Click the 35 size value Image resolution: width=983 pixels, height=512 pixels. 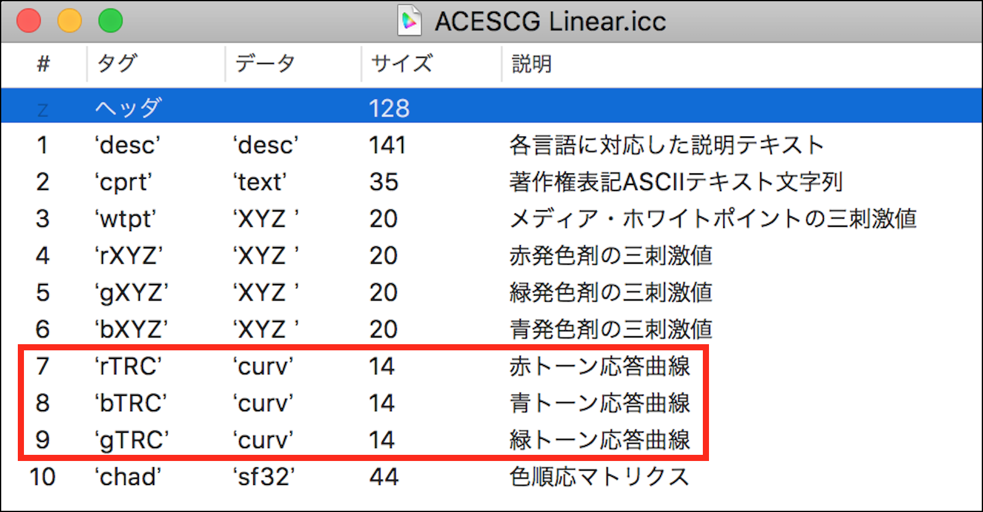click(x=384, y=183)
